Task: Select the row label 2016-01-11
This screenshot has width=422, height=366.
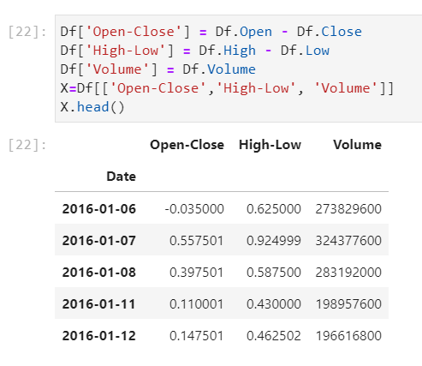Action: pos(99,304)
